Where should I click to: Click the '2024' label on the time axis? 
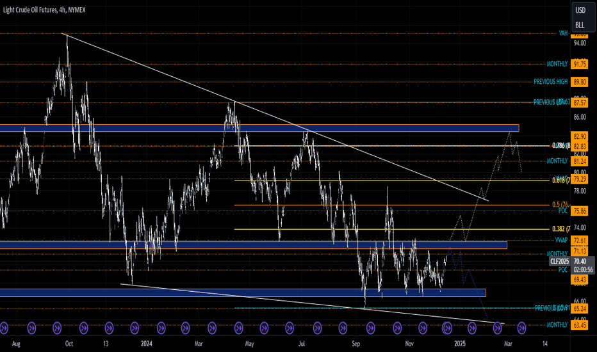coord(147,344)
